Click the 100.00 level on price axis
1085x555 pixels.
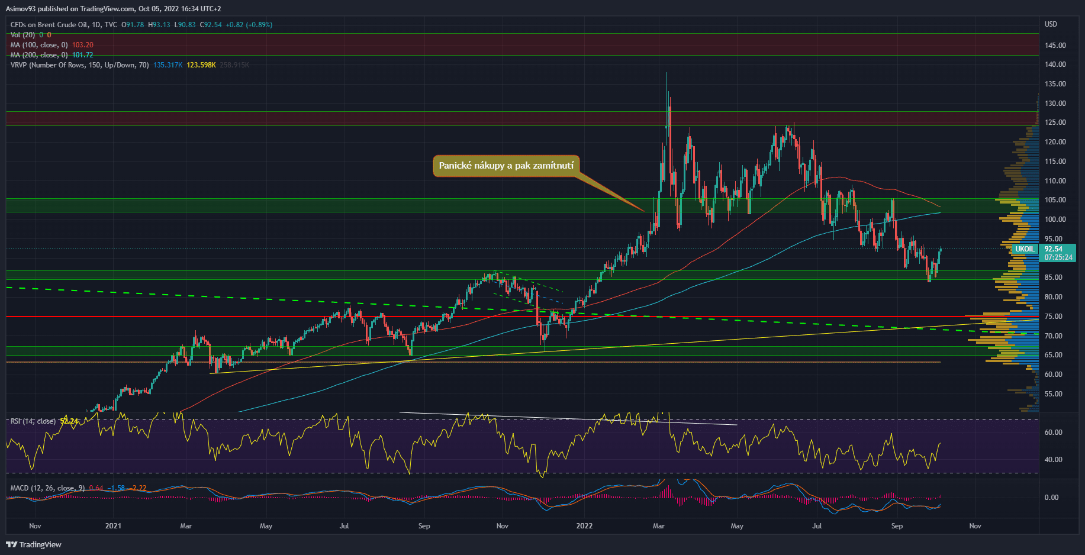[1055, 220]
